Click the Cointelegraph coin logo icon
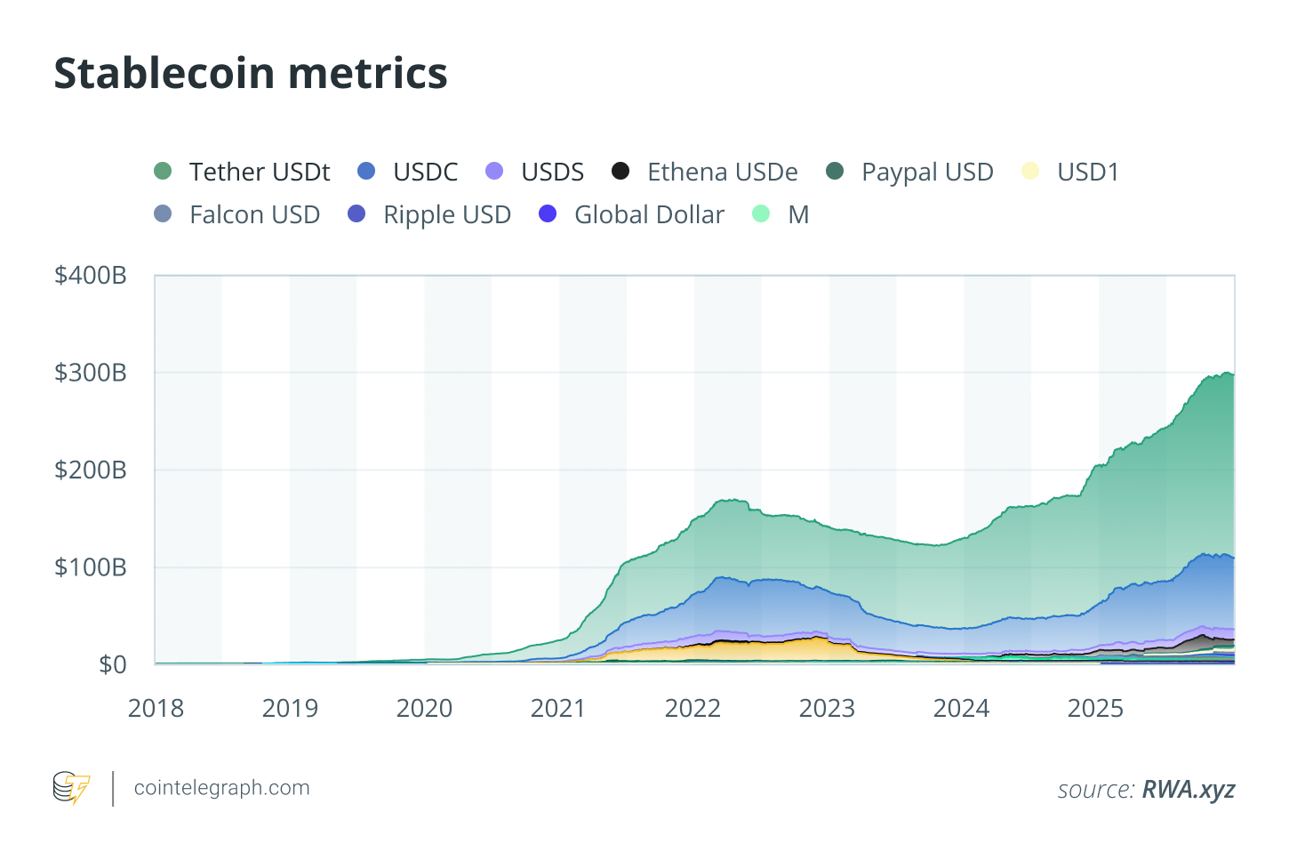 click(x=71, y=788)
